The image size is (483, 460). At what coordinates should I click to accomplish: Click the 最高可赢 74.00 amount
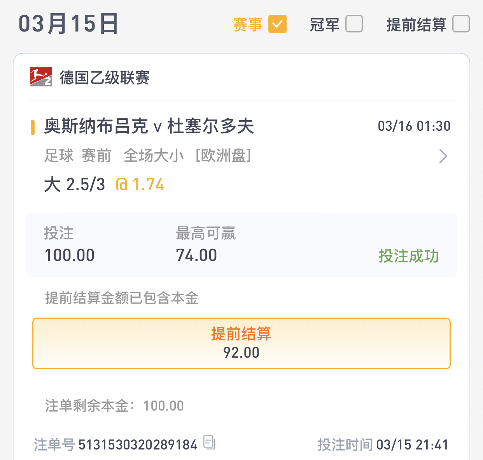196,255
